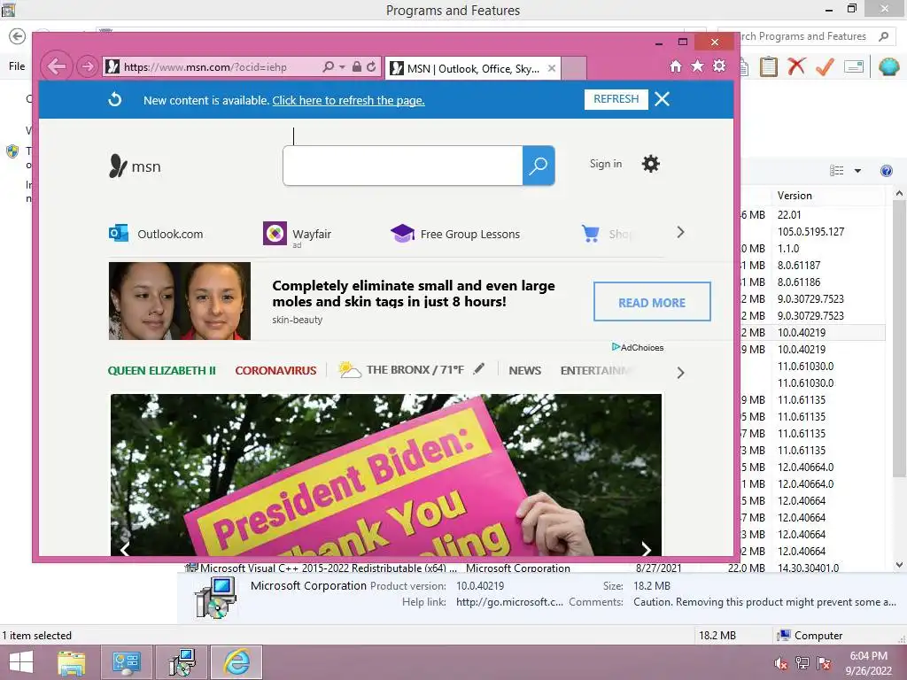Open MSN page settings gear

pos(651,164)
